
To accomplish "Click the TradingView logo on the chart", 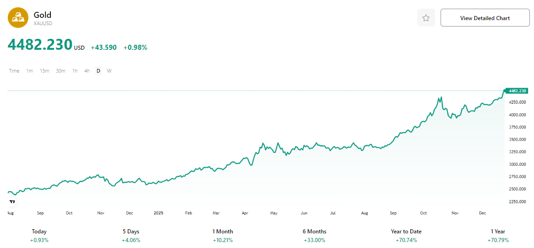I will (12, 201).
